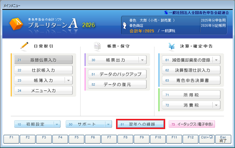Click the orange cube application logo
The height and width of the screenshot is (148, 235).
pos(16,24)
